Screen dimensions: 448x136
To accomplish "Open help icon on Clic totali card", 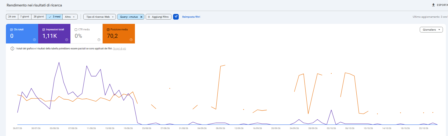I will (x=34, y=40).
